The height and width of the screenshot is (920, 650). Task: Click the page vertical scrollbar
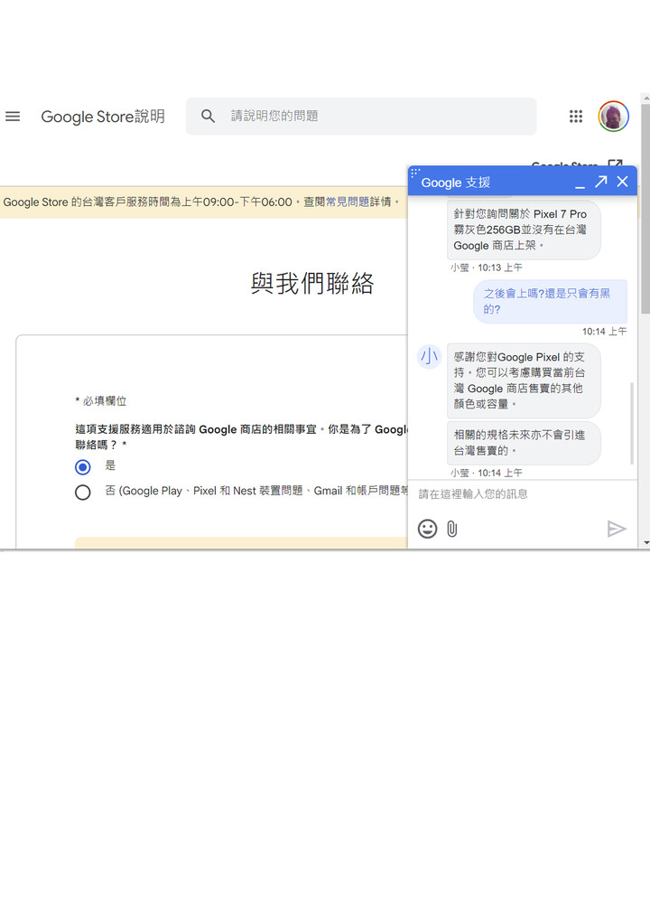[x=645, y=210]
